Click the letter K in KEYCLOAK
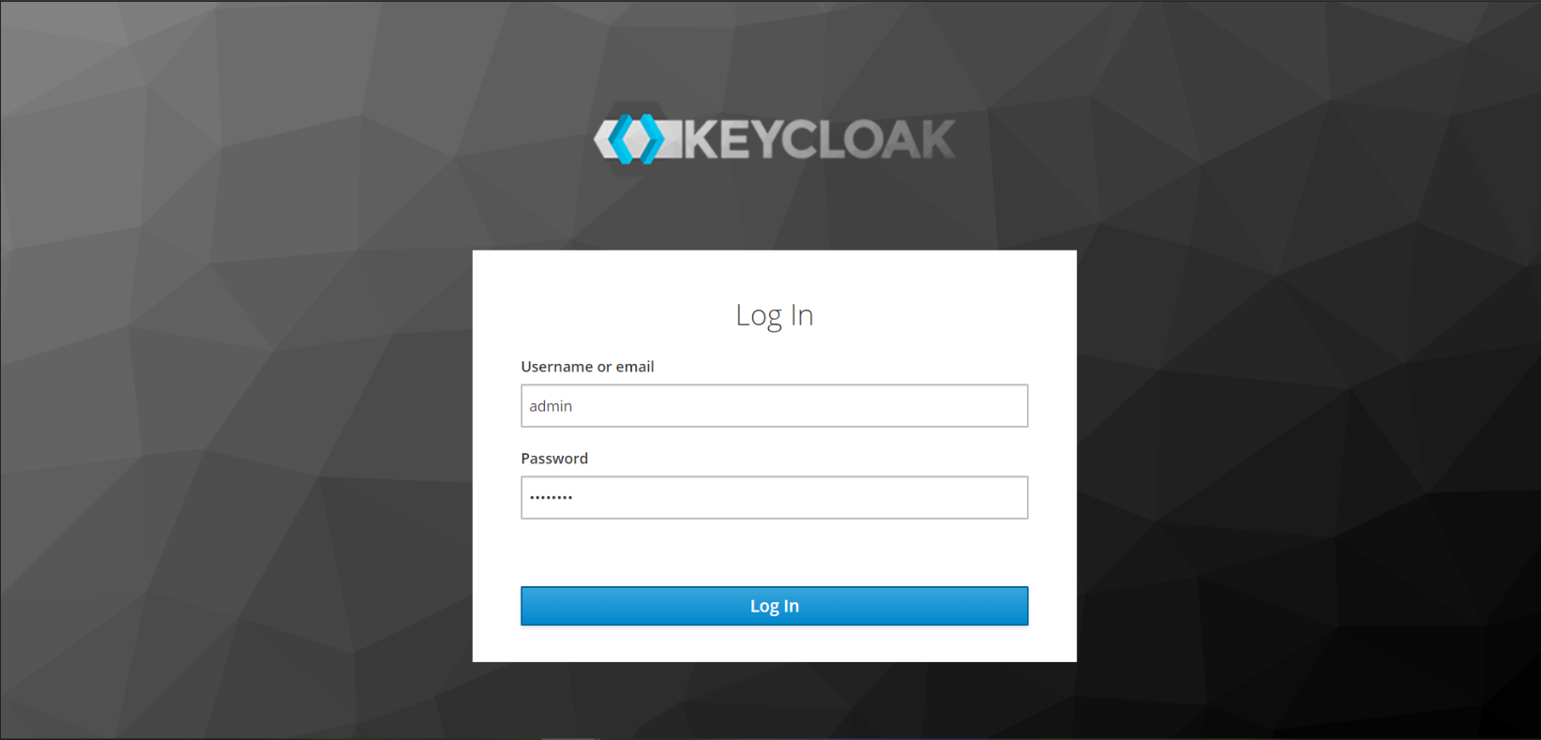 pyautogui.click(x=703, y=140)
